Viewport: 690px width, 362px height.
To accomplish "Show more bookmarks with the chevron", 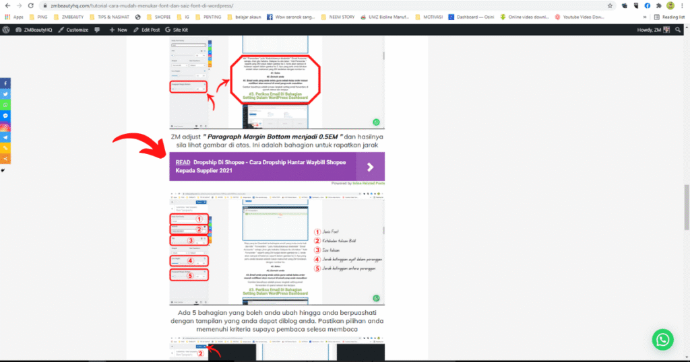I will (645, 17).
